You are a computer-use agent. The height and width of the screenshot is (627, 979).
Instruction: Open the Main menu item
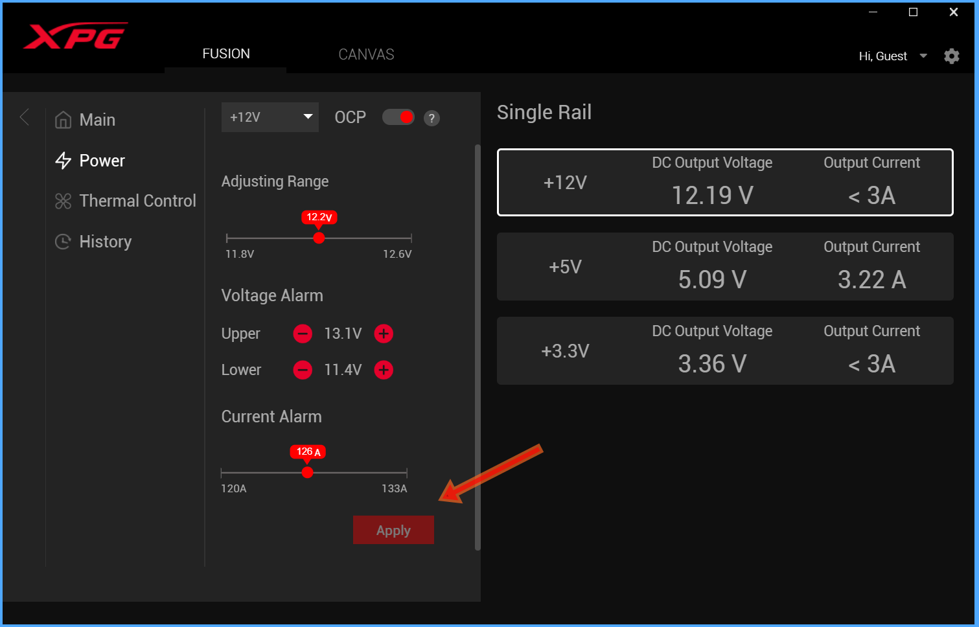click(97, 120)
